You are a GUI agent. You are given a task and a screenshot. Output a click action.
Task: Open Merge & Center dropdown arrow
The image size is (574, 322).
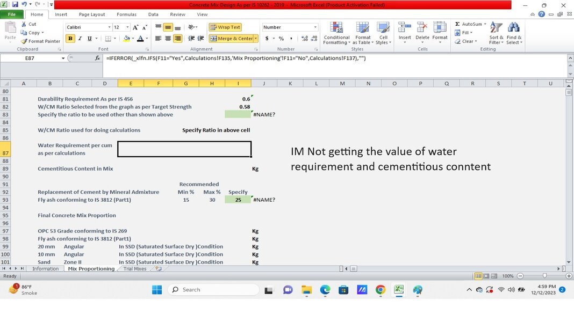pyautogui.click(x=256, y=39)
